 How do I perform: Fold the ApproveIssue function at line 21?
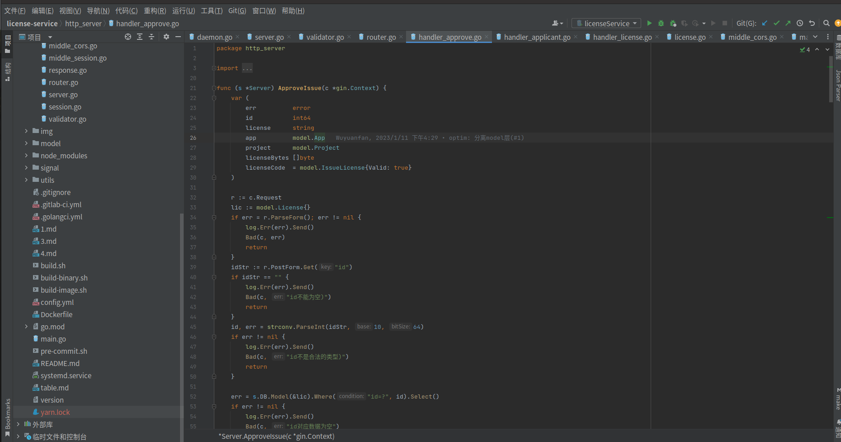[x=214, y=88]
